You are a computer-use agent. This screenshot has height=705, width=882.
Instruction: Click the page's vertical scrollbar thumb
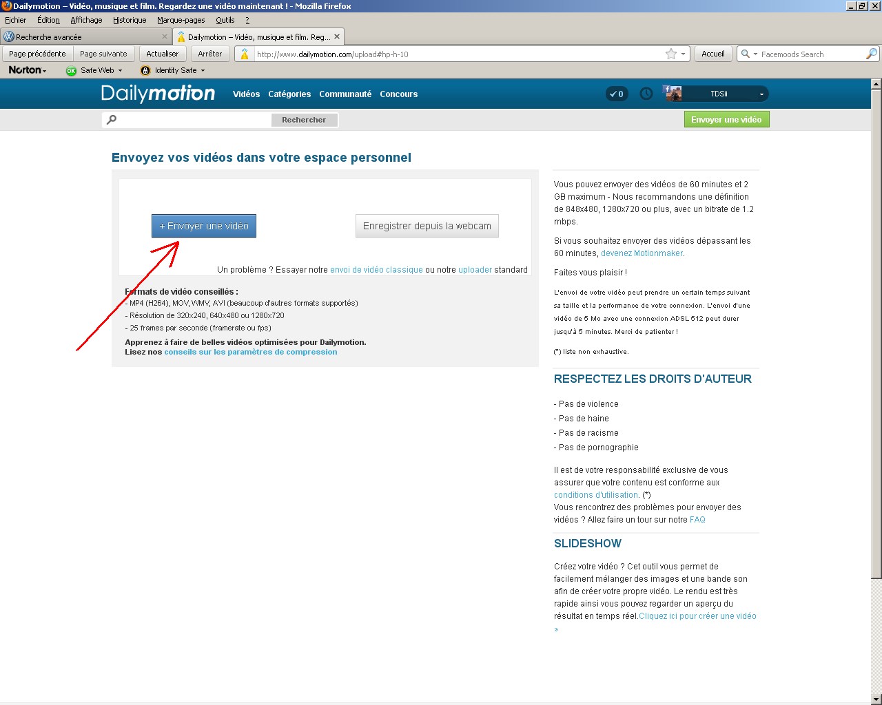pyautogui.click(x=876, y=334)
